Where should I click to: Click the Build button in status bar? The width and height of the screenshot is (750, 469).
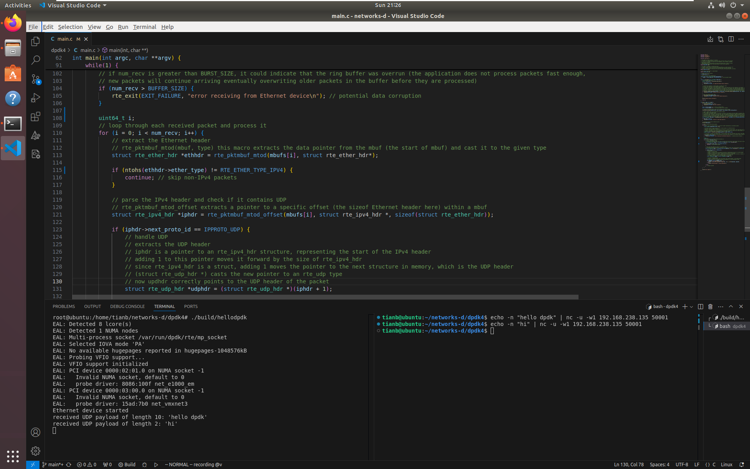(x=127, y=465)
